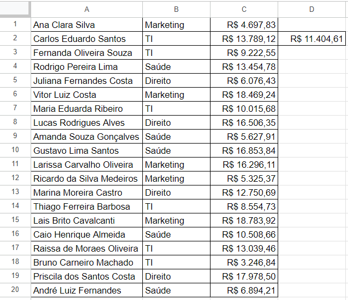Viewport: 348px width, 300px height.
Task: Select column A header
Action: (x=86, y=9)
